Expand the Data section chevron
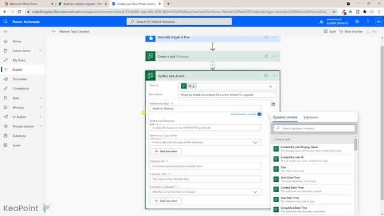The image size is (384, 216). (x=40, y=98)
